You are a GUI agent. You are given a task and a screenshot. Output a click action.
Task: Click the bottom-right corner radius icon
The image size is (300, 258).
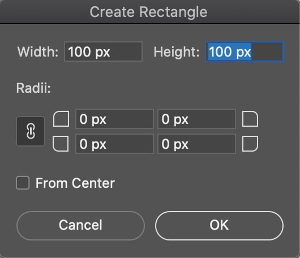click(250, 144)
